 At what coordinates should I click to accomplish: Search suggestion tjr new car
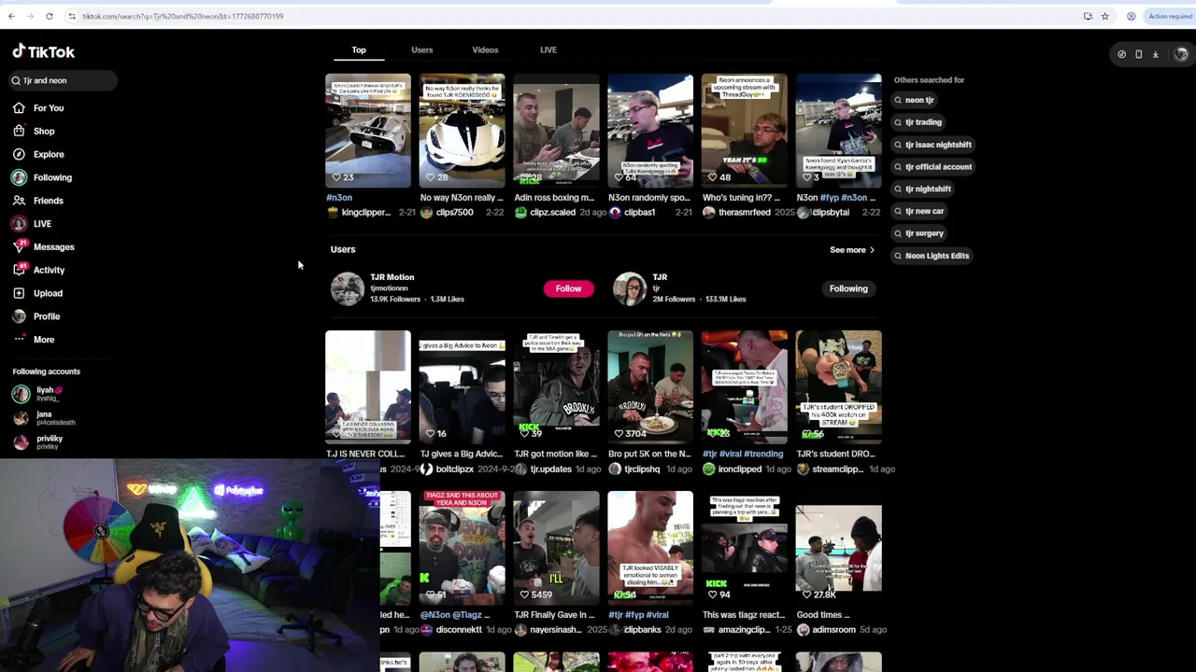click(x=919, y=211)
